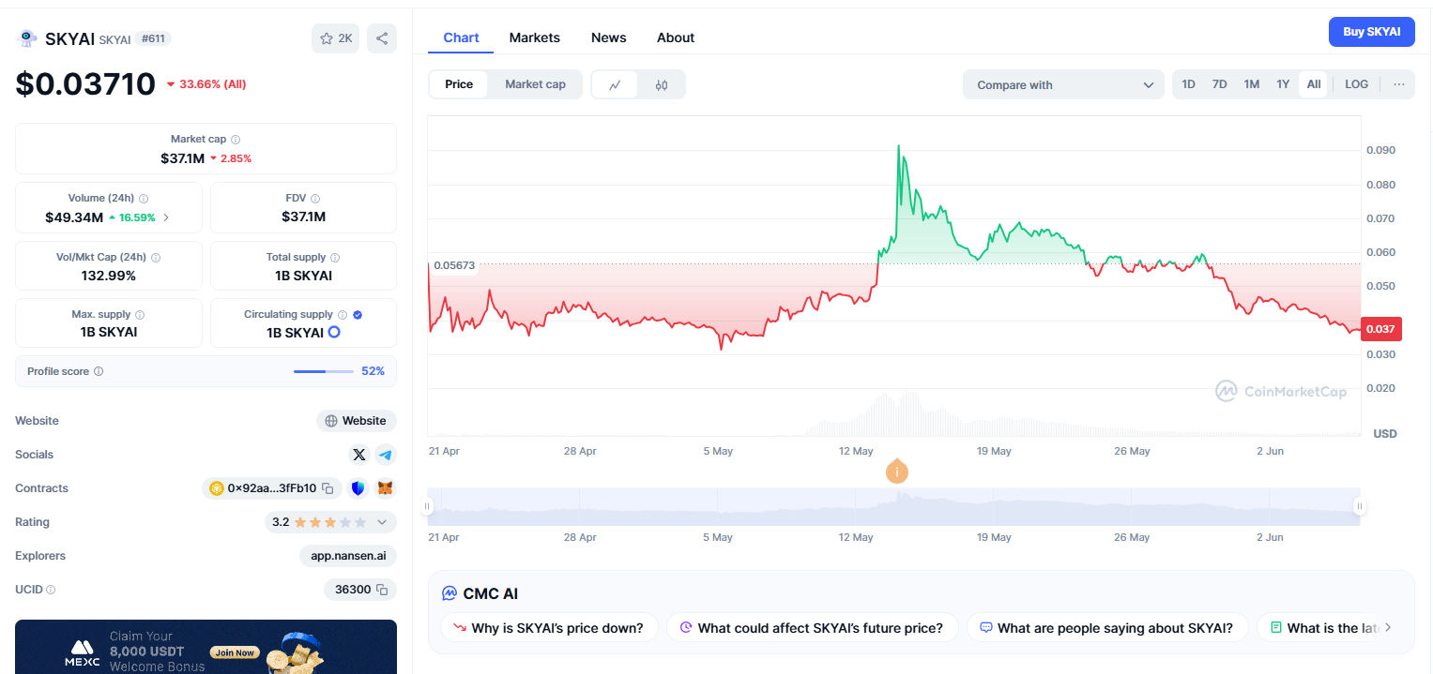
Task: Open the X (Twitter) social link
Action: [x=358, y=455]
